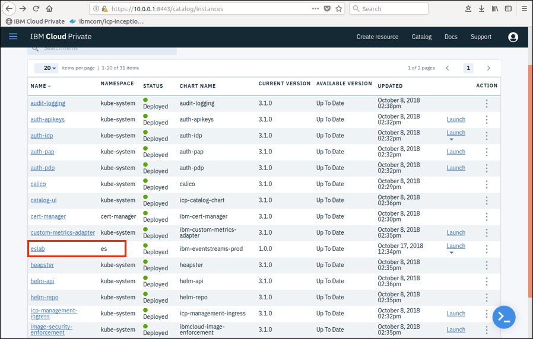Open the Docs header link

(450, 37)
